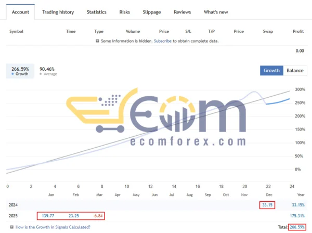This screenshot has width=312, height=233.
Task: Open the What's new tab
Action: pos(215,12)
